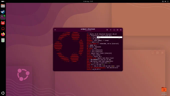
Task: Click the Packages line 1926 (dpkg), 7 (snap)
Action: pyautogui.click(x=98, y=40)
